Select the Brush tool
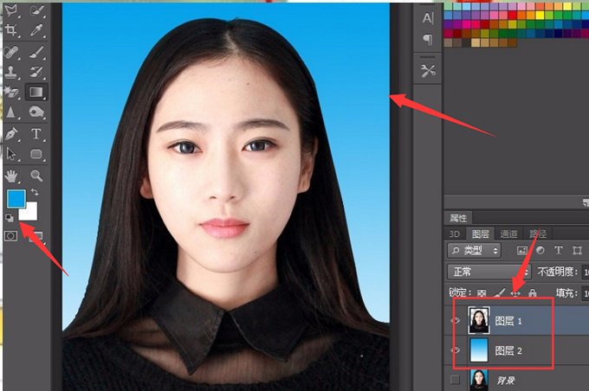This screenshot has width=589, height=391. (36, 52)
